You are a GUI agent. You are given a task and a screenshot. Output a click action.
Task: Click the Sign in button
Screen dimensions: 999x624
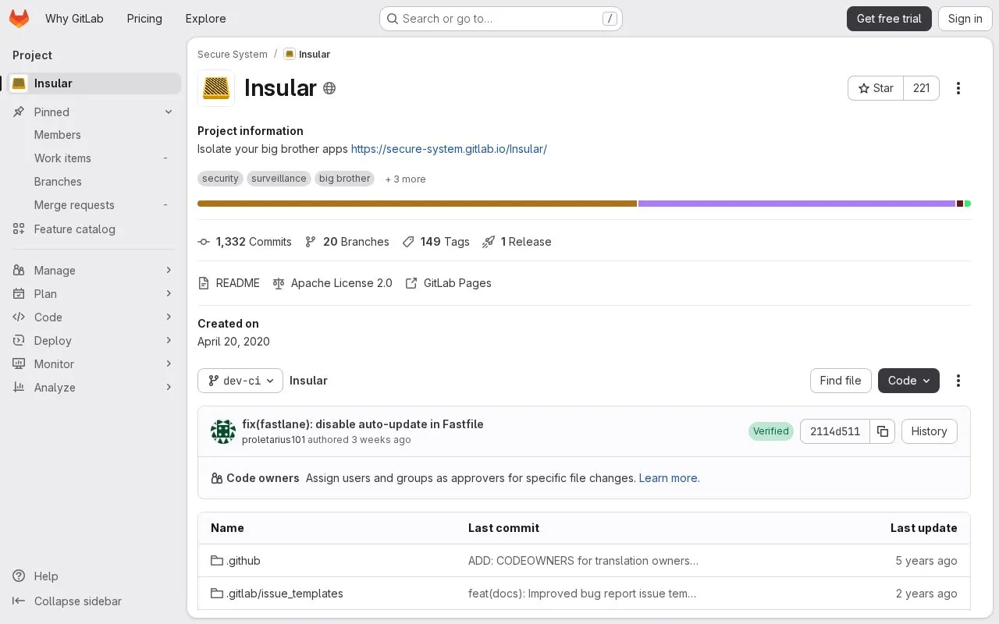pyautogui.click(x=965, y=19)
